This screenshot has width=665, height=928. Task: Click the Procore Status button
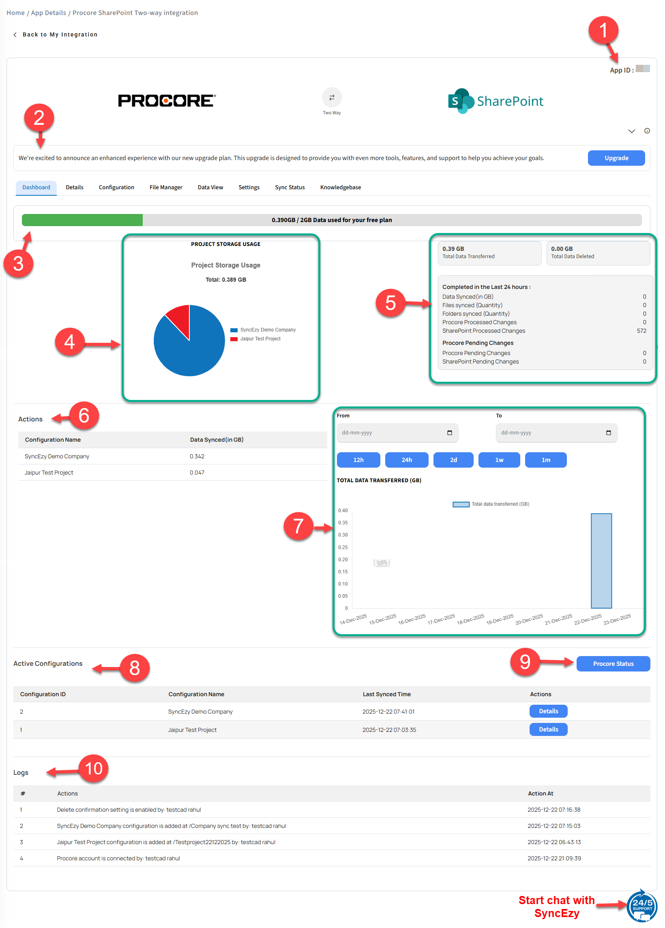(x=613, y=664)
